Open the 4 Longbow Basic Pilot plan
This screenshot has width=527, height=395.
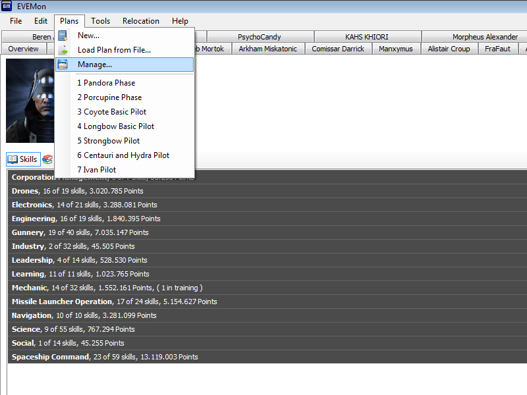pyautogui.click(x=125, y=126)
